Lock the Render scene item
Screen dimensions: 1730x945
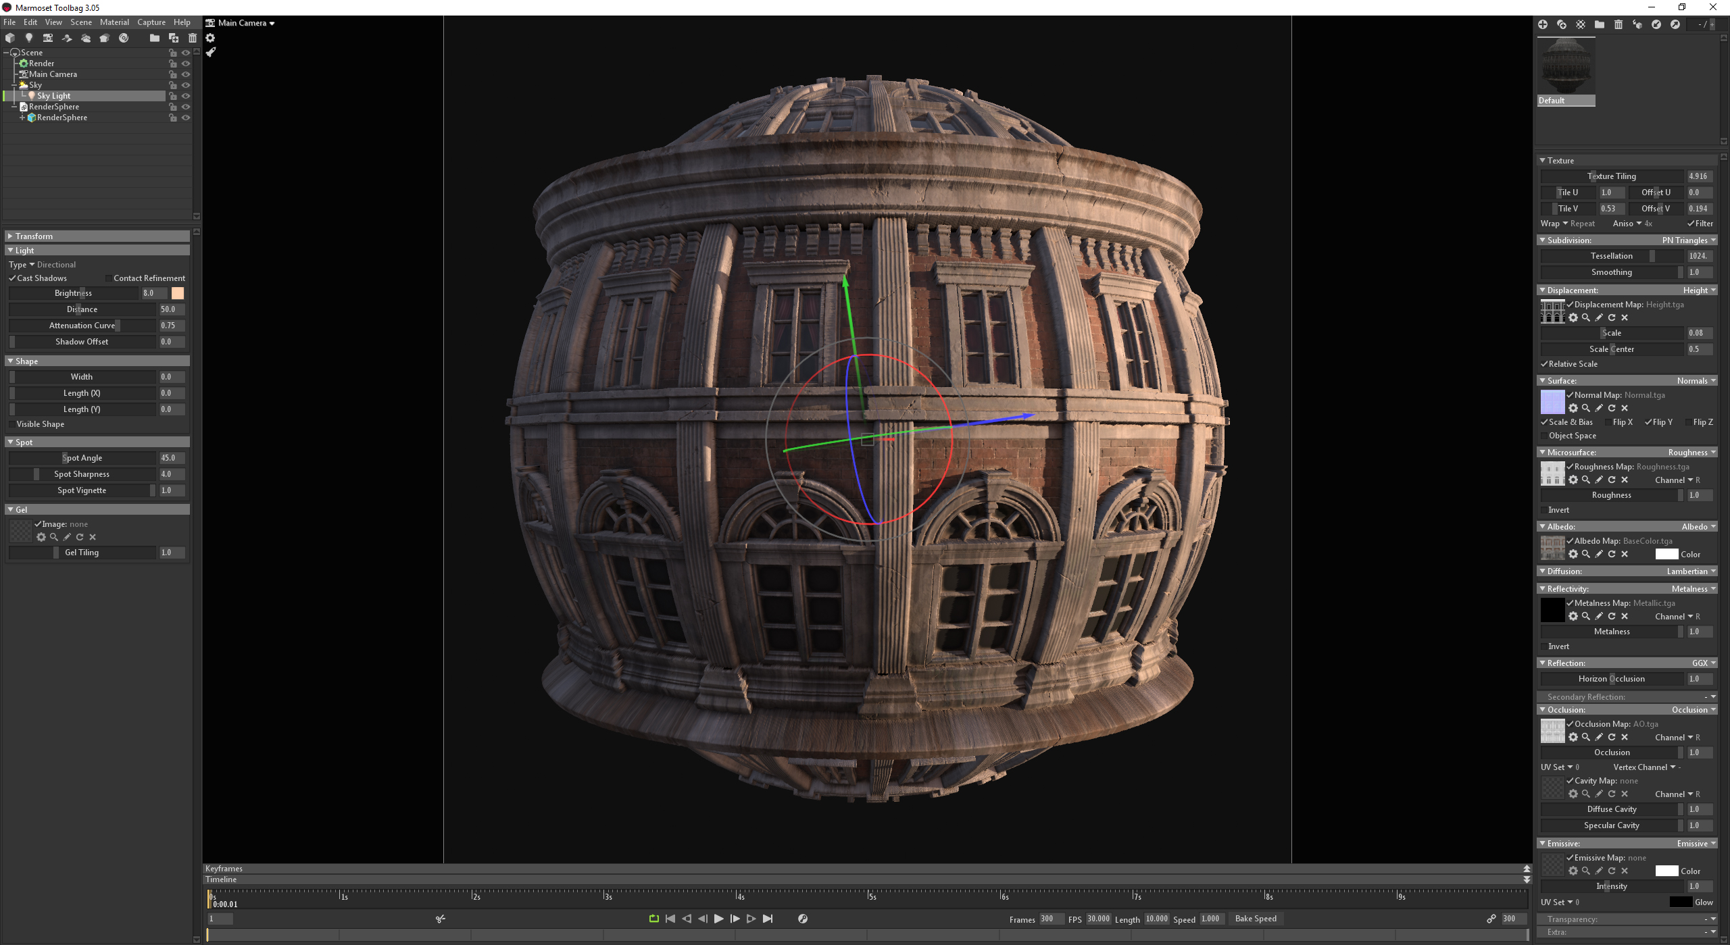point(173,63)
